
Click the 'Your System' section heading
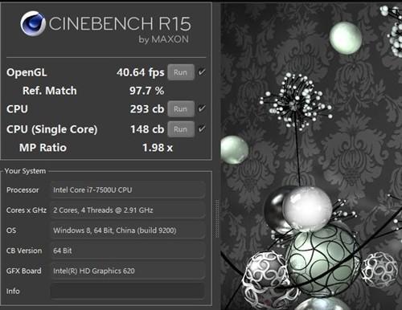[25, 171]
